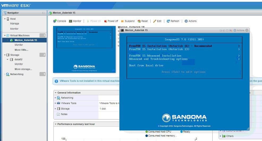262x141 pixels.
Task: Select Storage in the Navigator
Action: [x=15, y=55]
